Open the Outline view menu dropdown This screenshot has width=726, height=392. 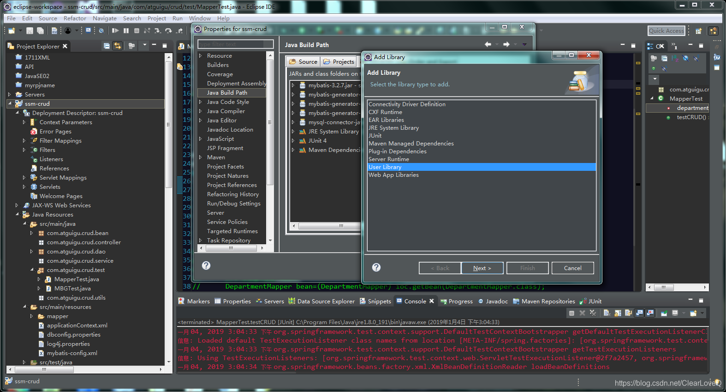click(655, 78)
